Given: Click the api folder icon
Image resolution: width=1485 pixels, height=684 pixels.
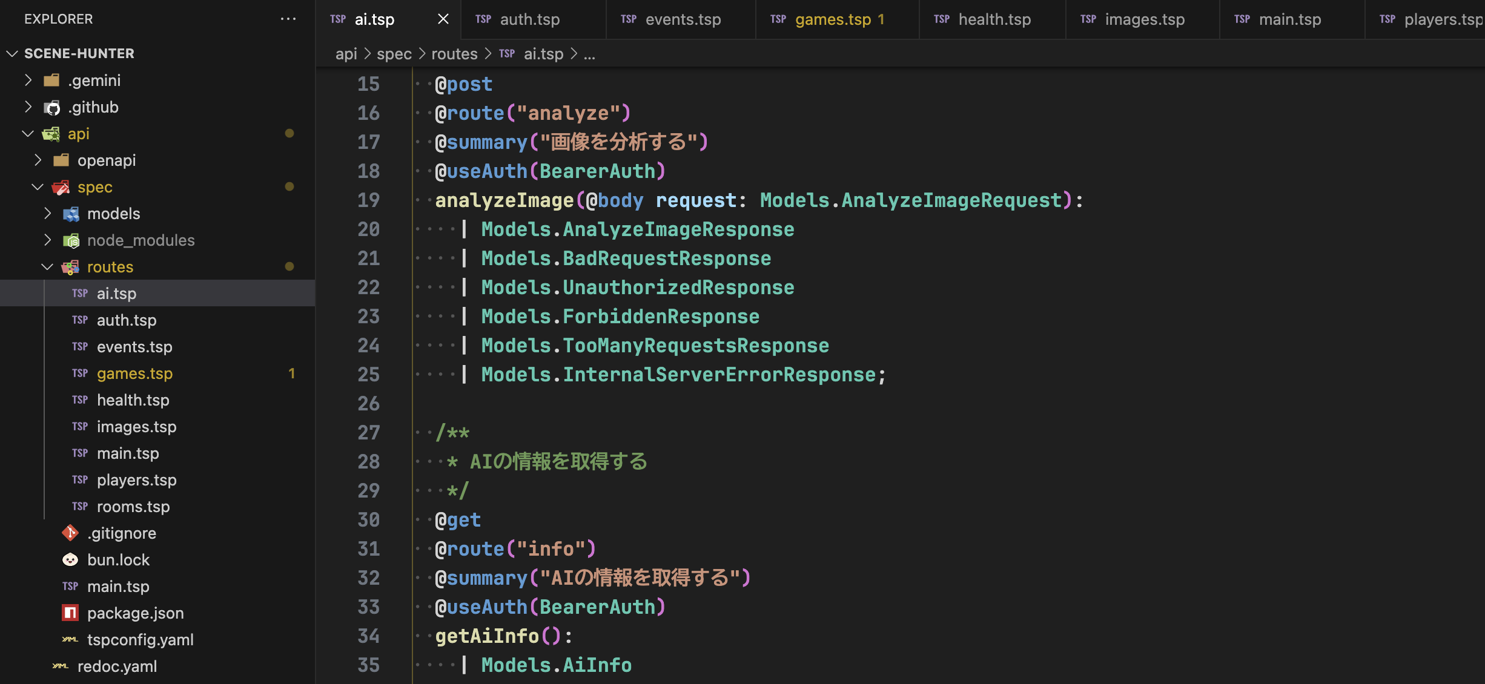Looking at the screenshot, I should 51,134.
